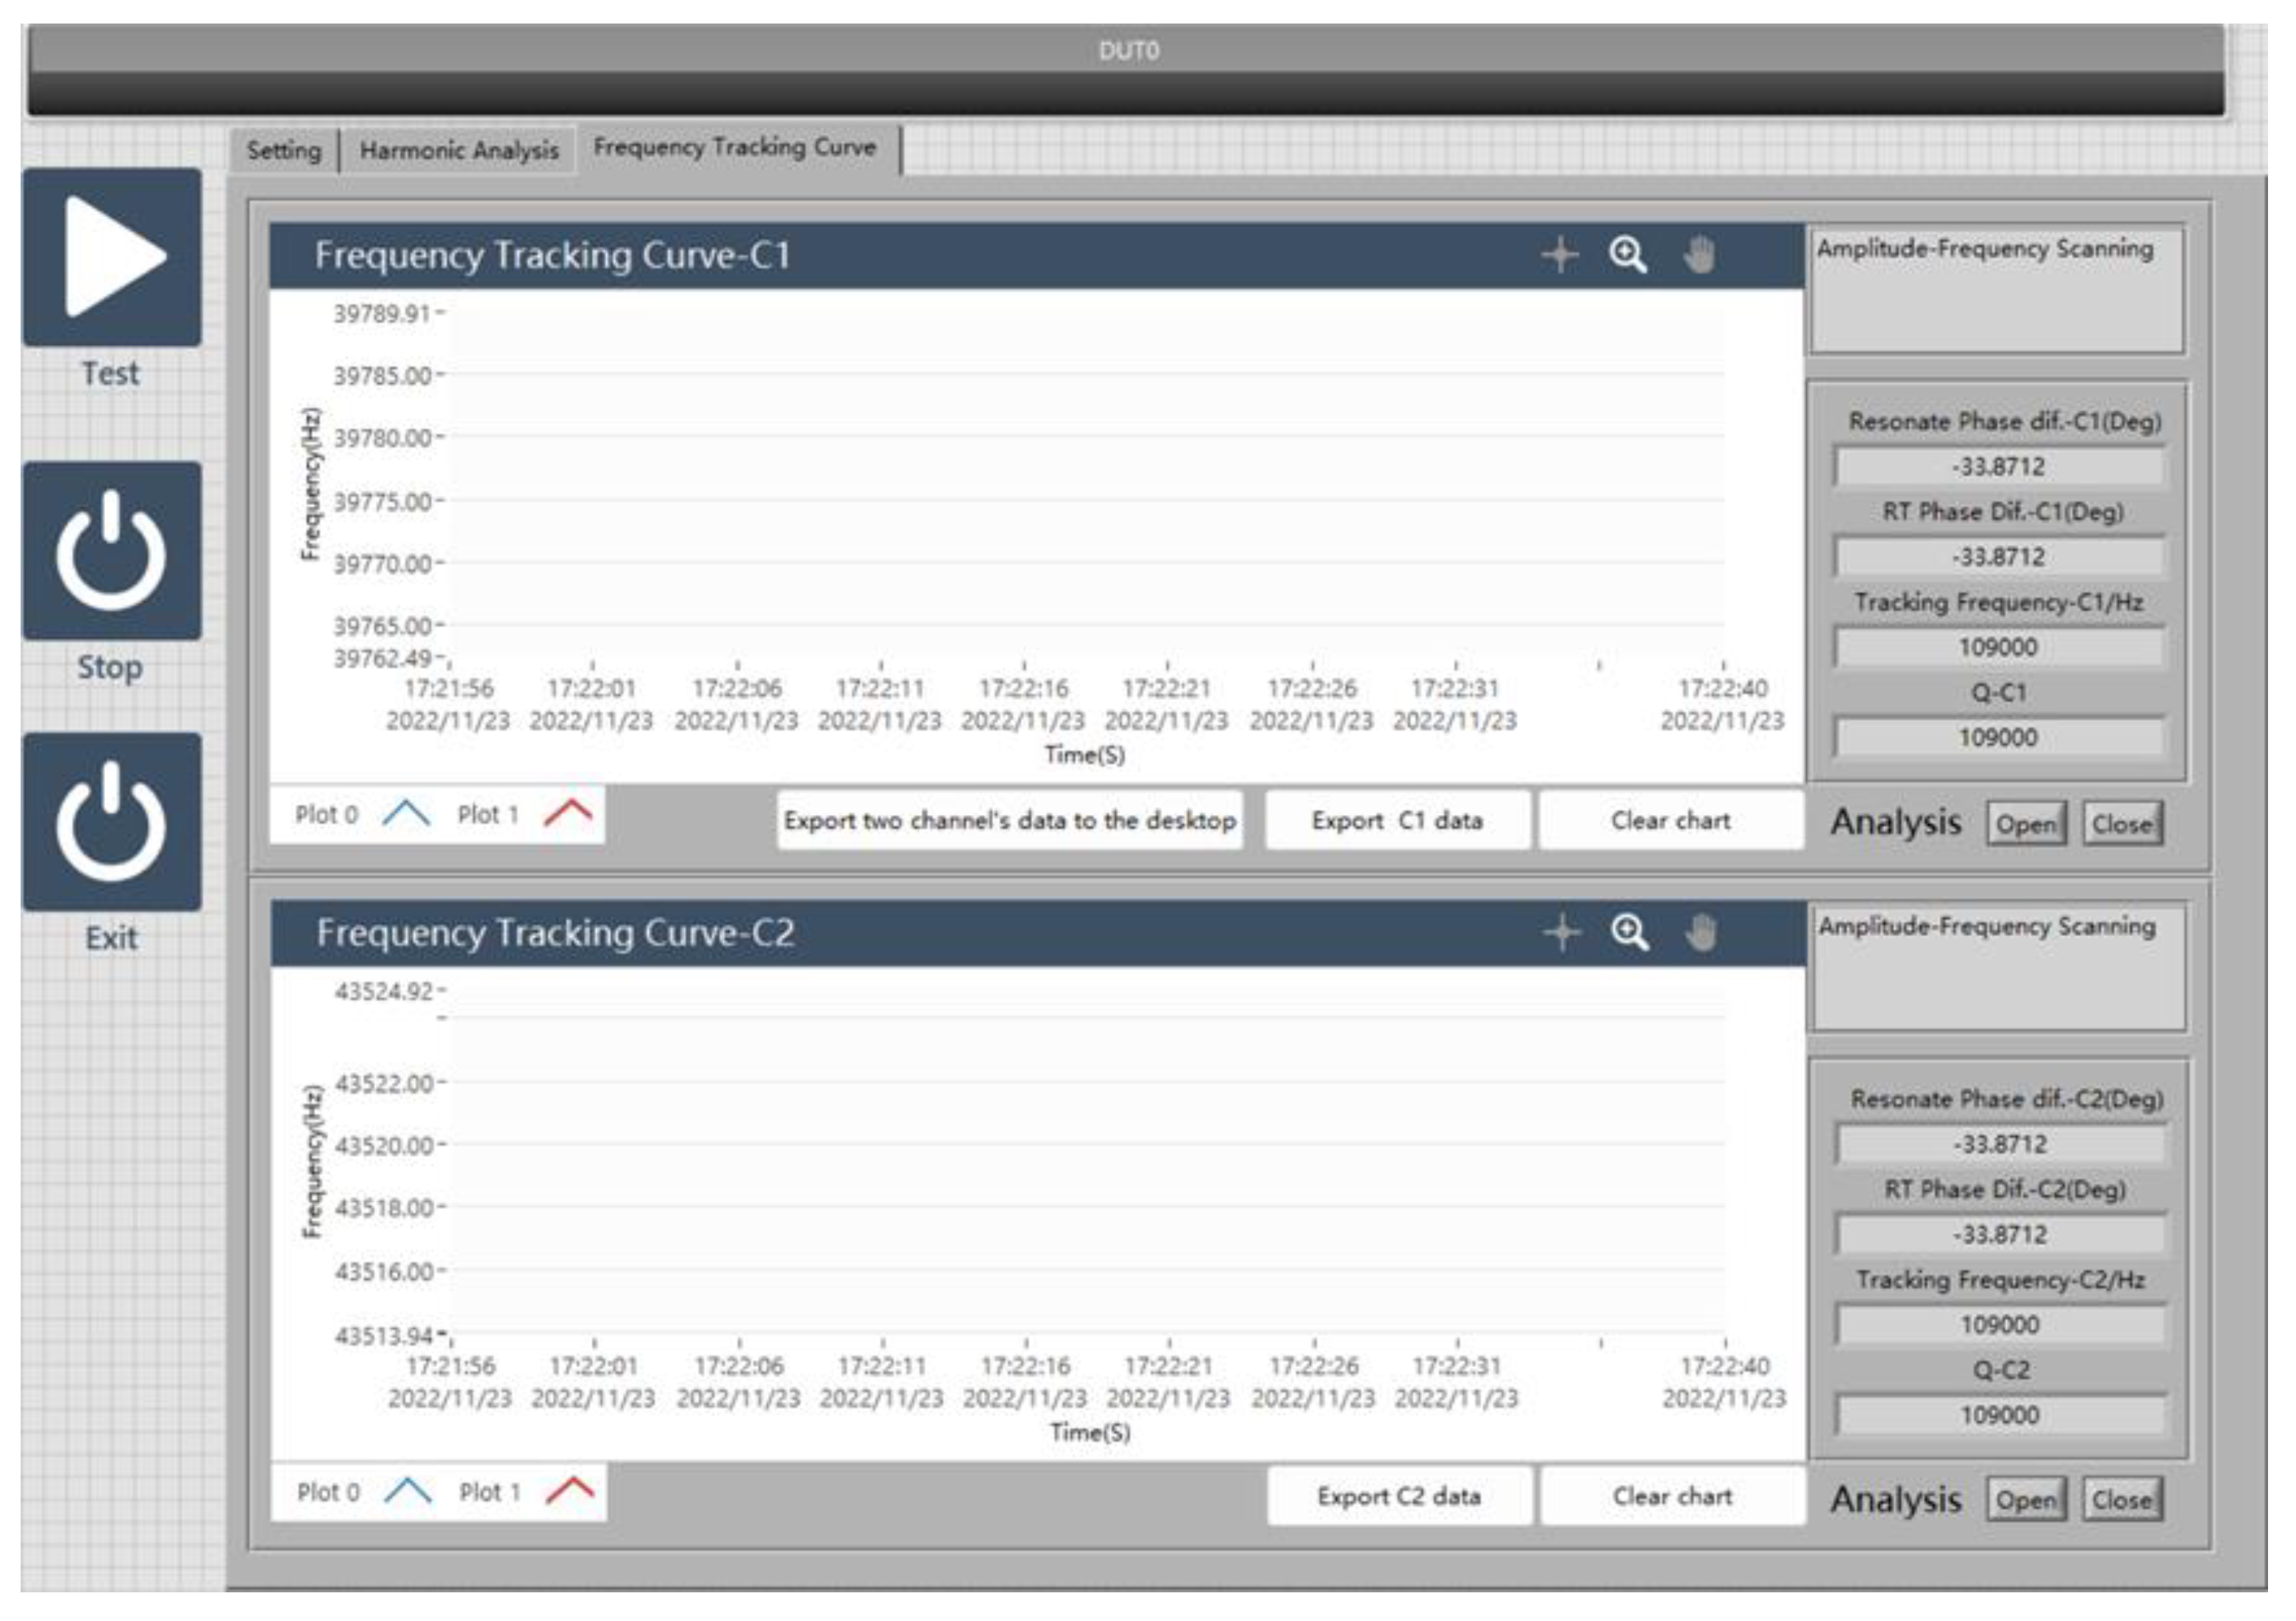Click Plot 0 blue line swatch in C1 legend
The width and height of the screenshot is (2296, 1621).
[406, 813]
